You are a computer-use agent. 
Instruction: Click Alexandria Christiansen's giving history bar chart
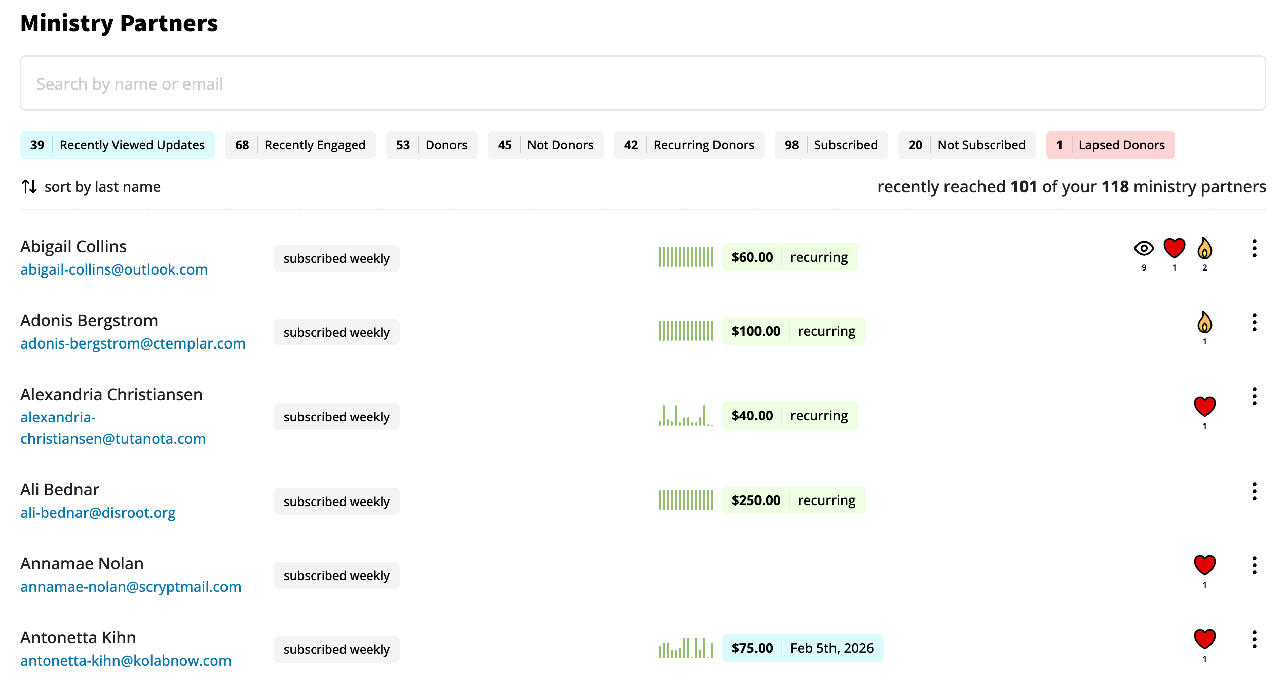pos(686,415)
